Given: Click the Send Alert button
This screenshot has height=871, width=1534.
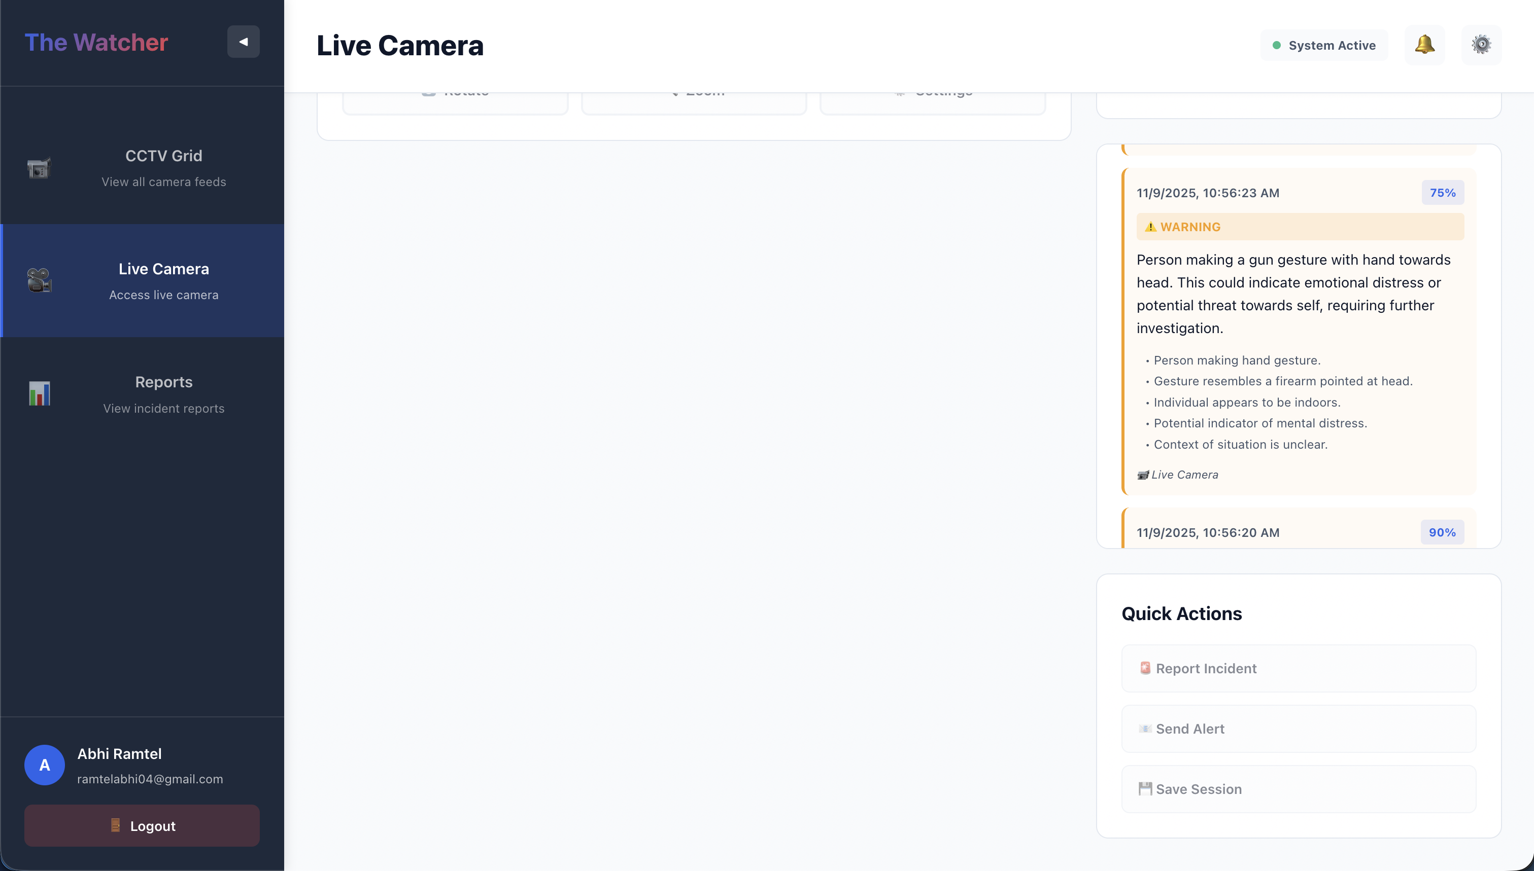Looking at the screenshot, I should click(x=1298, y=729).
